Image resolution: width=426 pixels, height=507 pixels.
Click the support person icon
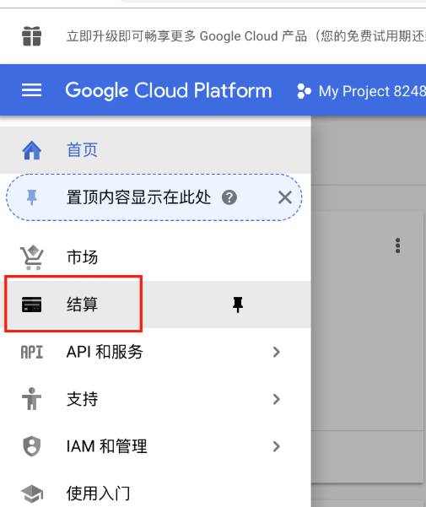[31, 399]
